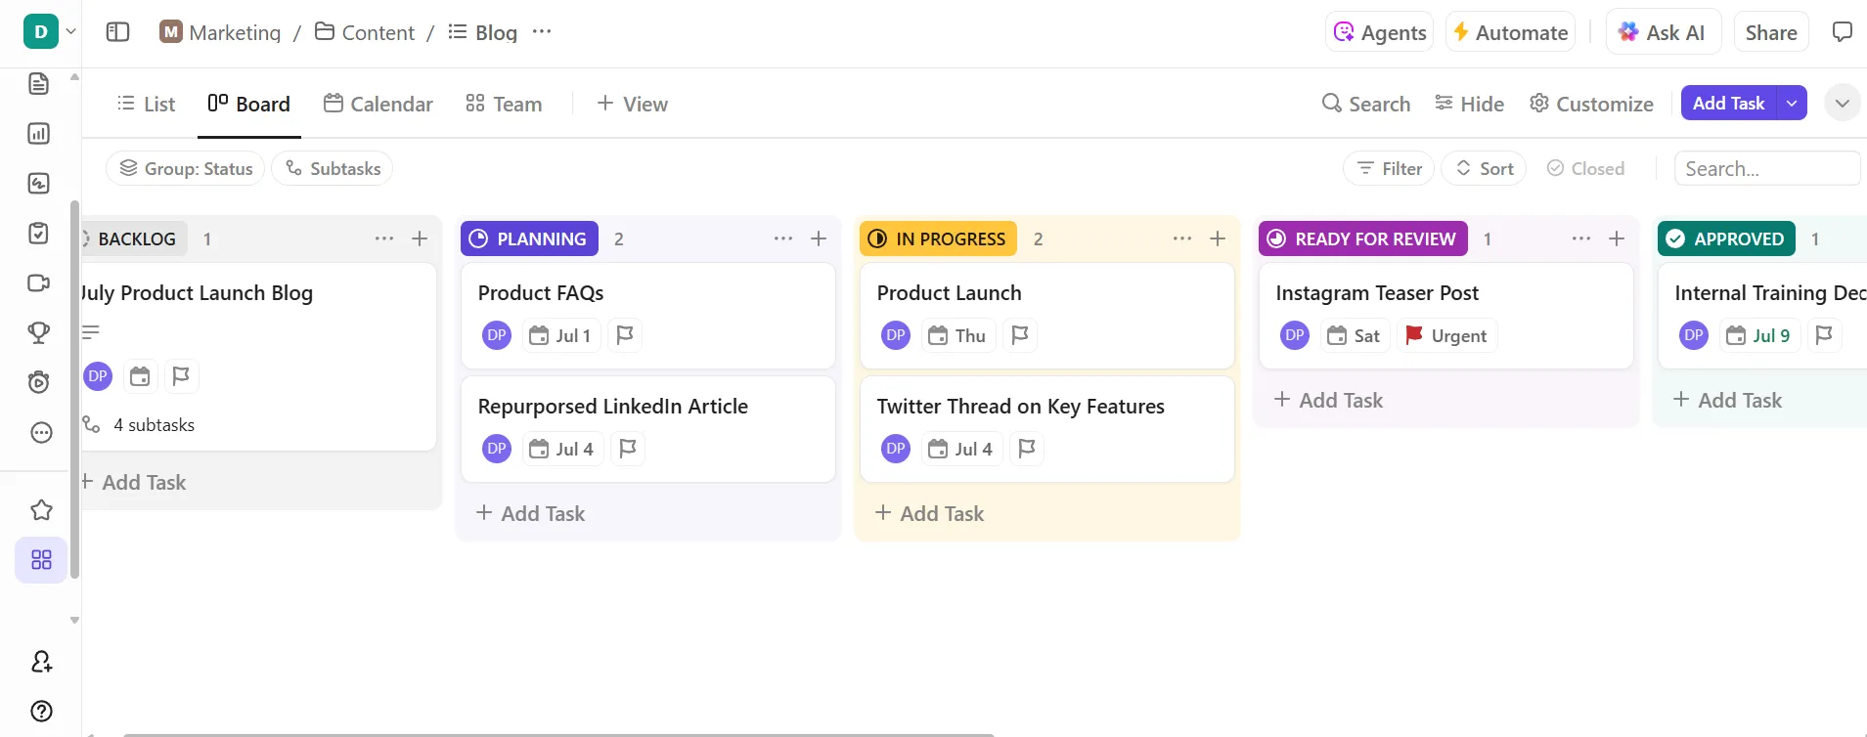Open the Group: Status dropdown
This screenshot has height=737, width=1867.
185,168
